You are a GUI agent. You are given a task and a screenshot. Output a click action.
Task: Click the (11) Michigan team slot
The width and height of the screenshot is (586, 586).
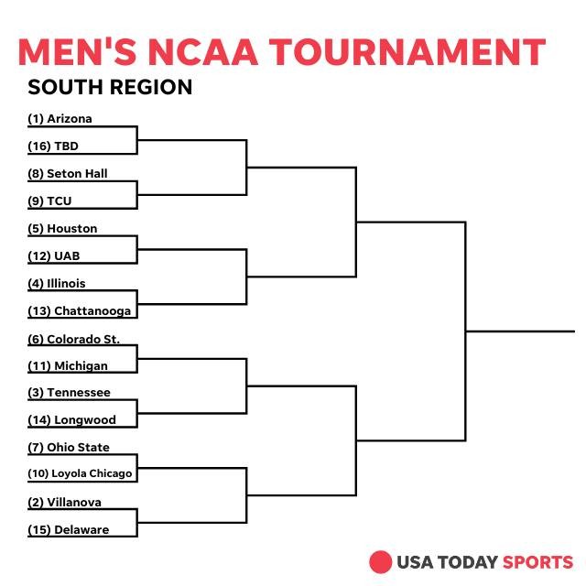point(68,365)
